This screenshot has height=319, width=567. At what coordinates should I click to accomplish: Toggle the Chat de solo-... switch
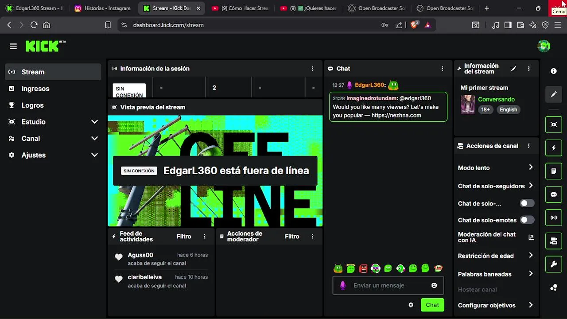coord(527,203)
